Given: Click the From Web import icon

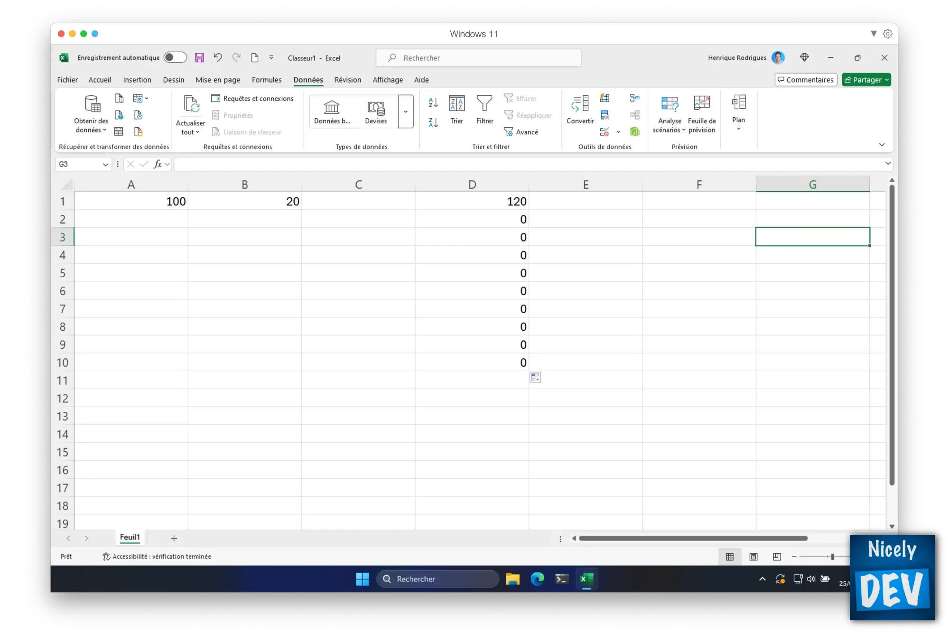Looking at the screenshot, I should (x=119, y=115).
